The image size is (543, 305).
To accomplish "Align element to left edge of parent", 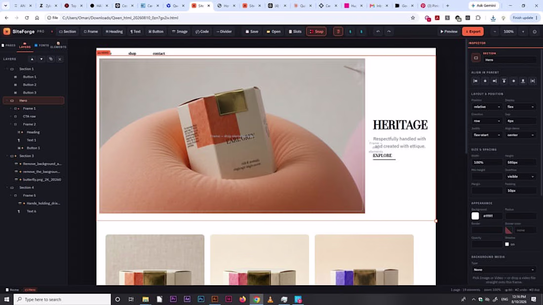I will click(475, 80).
